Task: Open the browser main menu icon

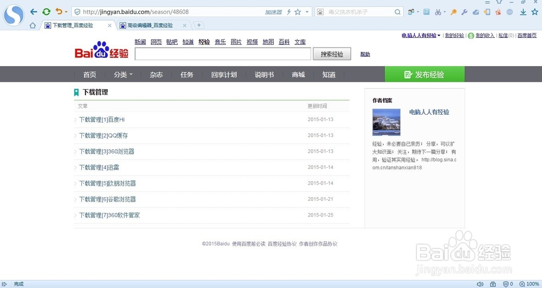Action: [487, 2]
